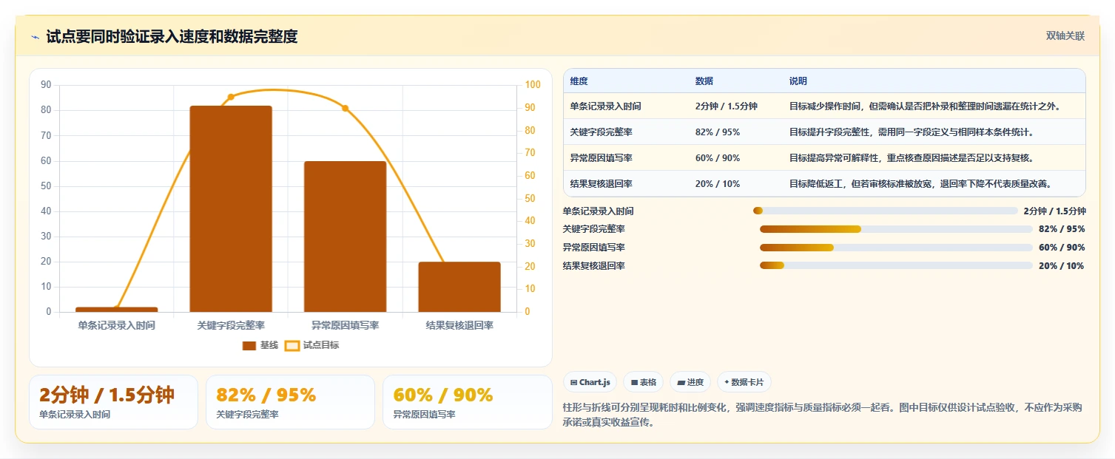Screen dimensions: 1115x459
Task: Click the line point above 异常原因填写率 bar
Action: coord(345,108)
